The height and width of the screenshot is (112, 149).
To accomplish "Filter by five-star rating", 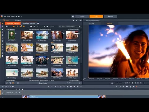I will tap(52, 26).
